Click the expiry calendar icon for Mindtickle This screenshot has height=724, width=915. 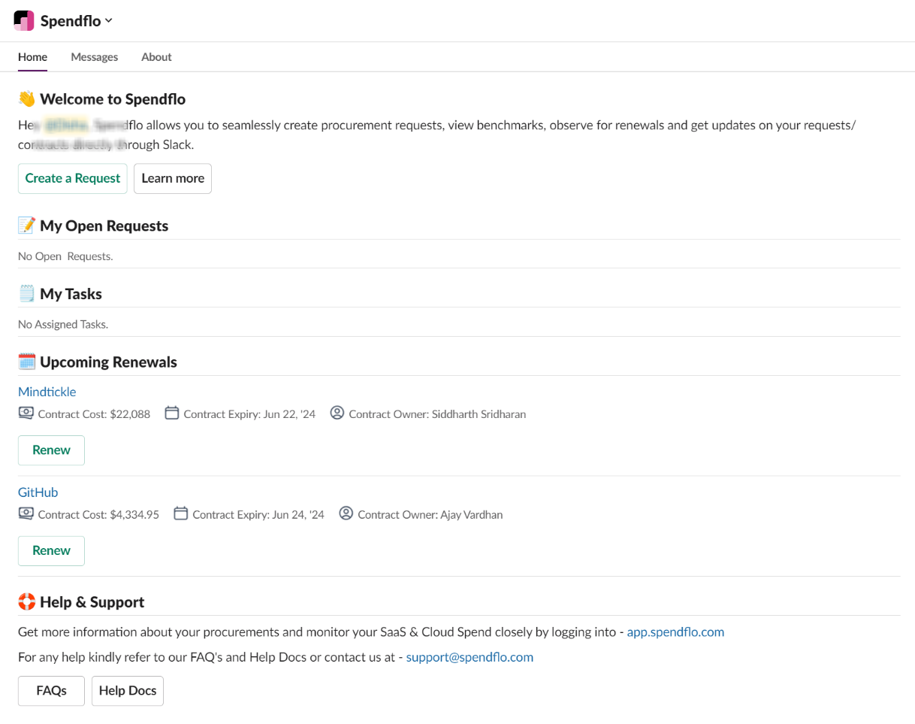(172, 413)
